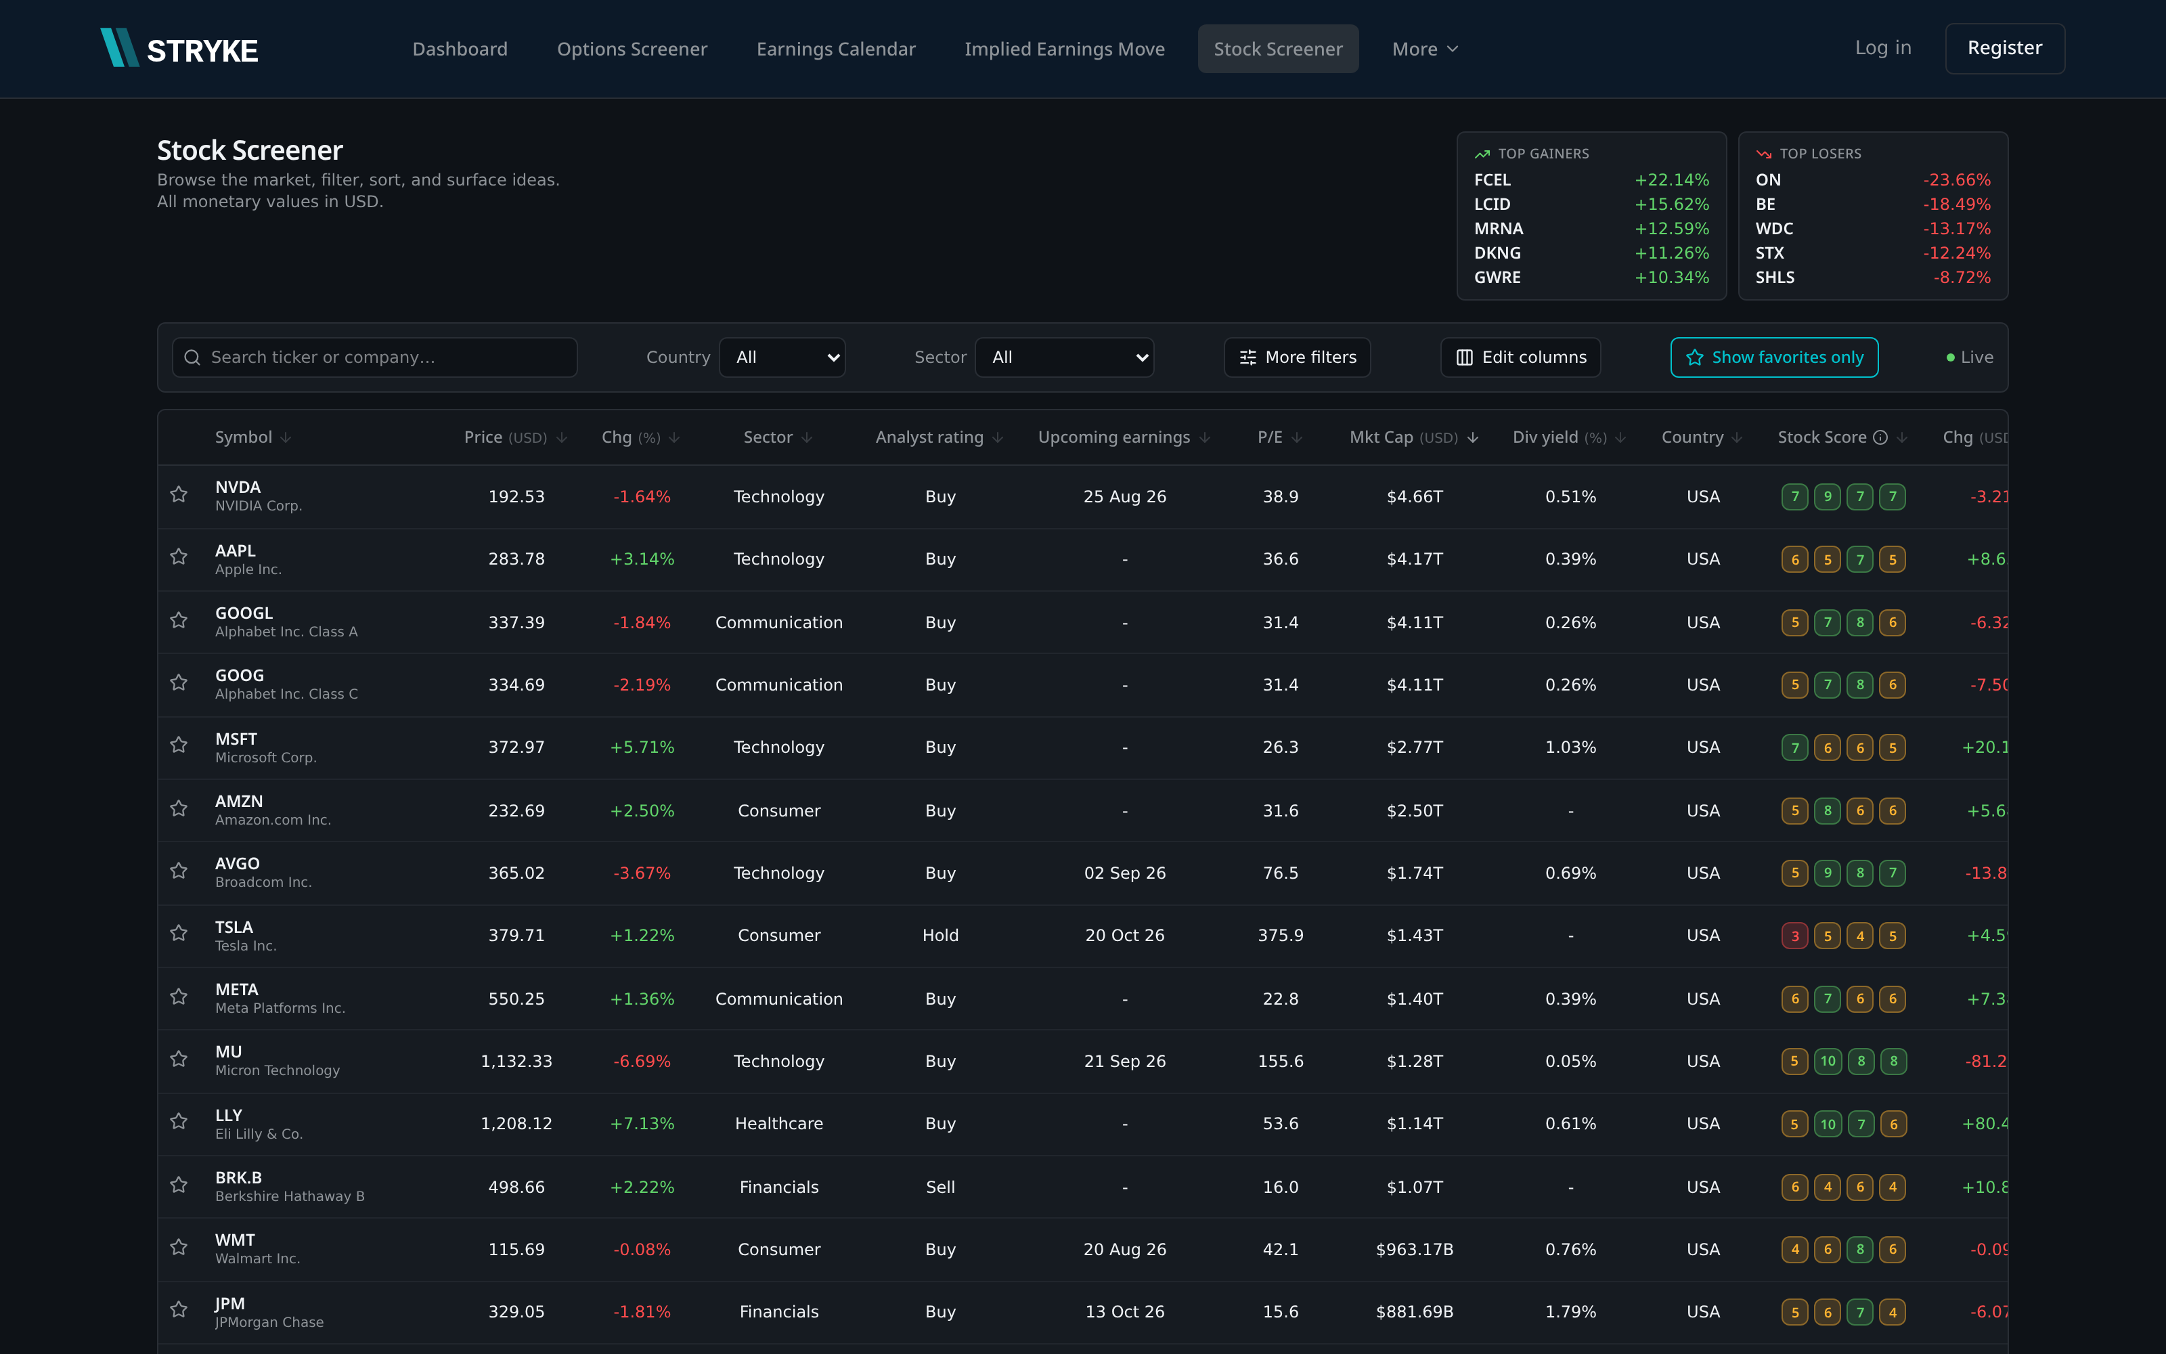This screenshot has height=1354, width=2166.
Task: Star the WMT Walmart row
Action: pyautogui.click(x=179, y=1248)
